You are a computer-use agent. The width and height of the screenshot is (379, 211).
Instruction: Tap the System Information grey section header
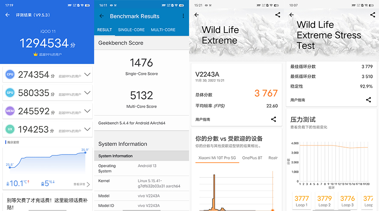pos(141,156)
